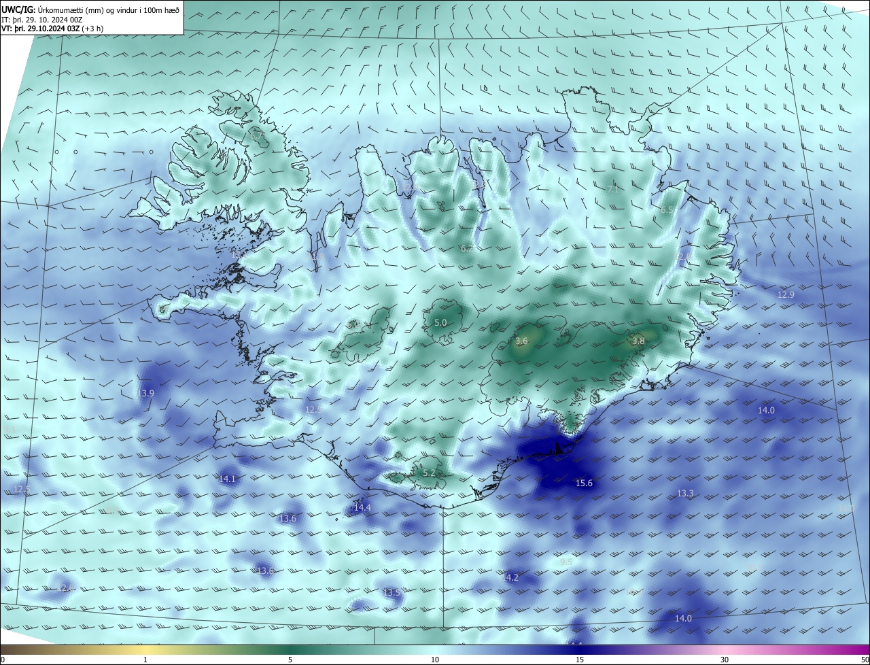This screenshot has width=870, height=665.
Task: Click the 13.3 value label
Action: tap(685, 493)
